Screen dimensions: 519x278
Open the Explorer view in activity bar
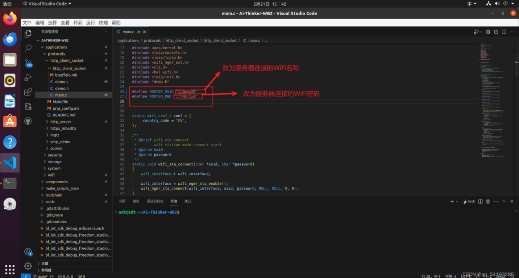(28, 34)
